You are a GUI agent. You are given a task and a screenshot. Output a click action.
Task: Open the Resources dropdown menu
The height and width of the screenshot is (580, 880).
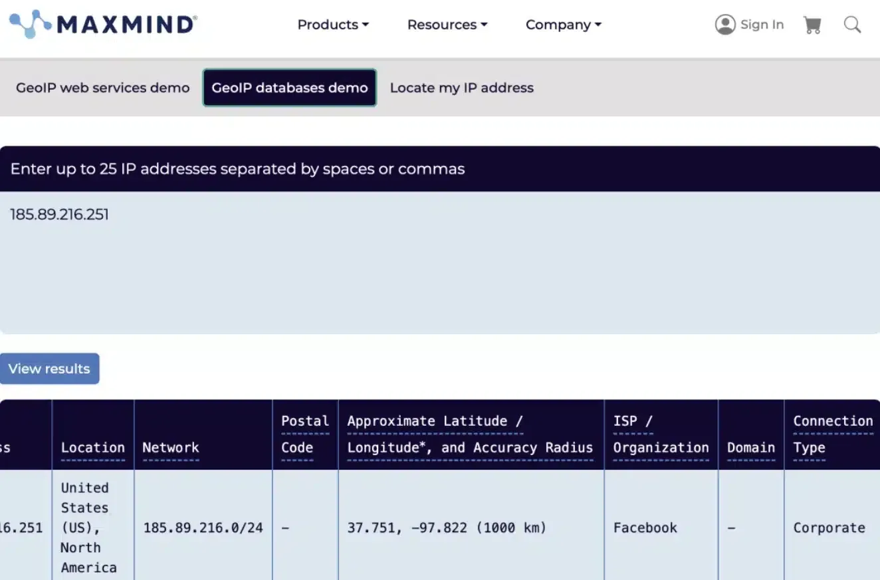point(447,25)
